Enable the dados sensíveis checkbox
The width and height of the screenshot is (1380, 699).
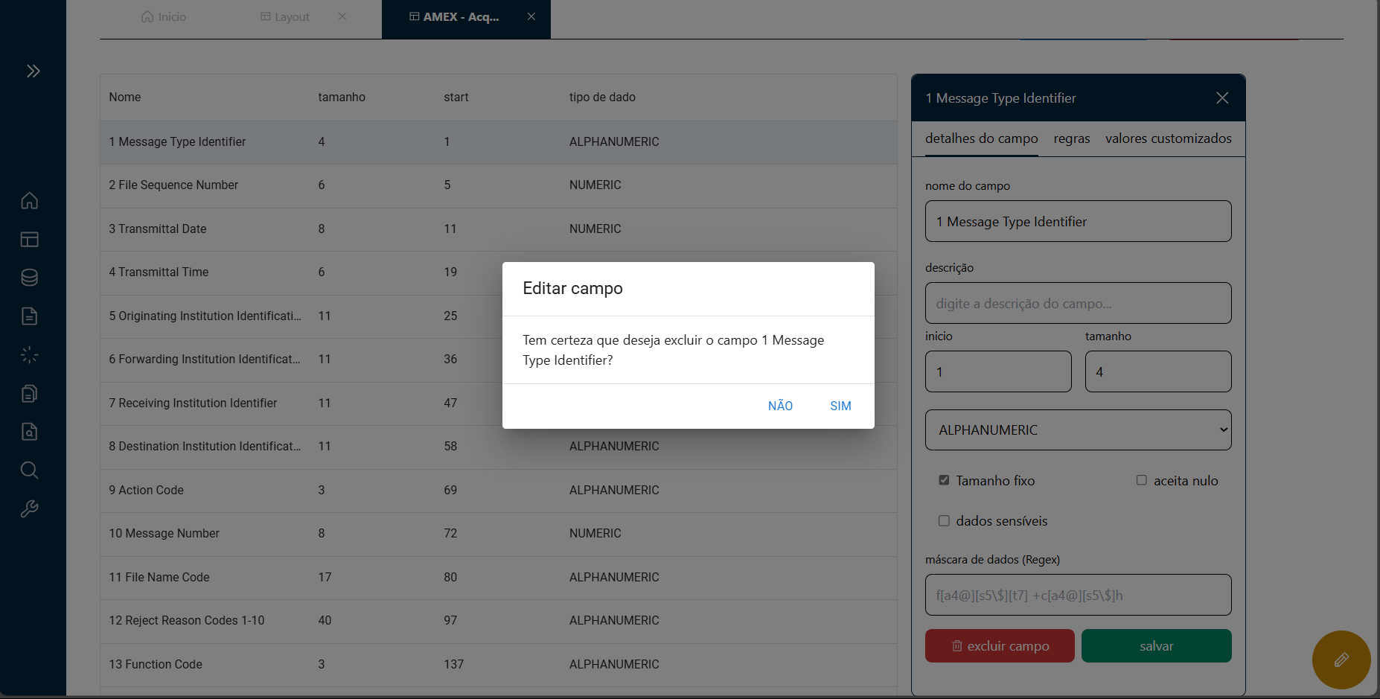click(944, 521)
